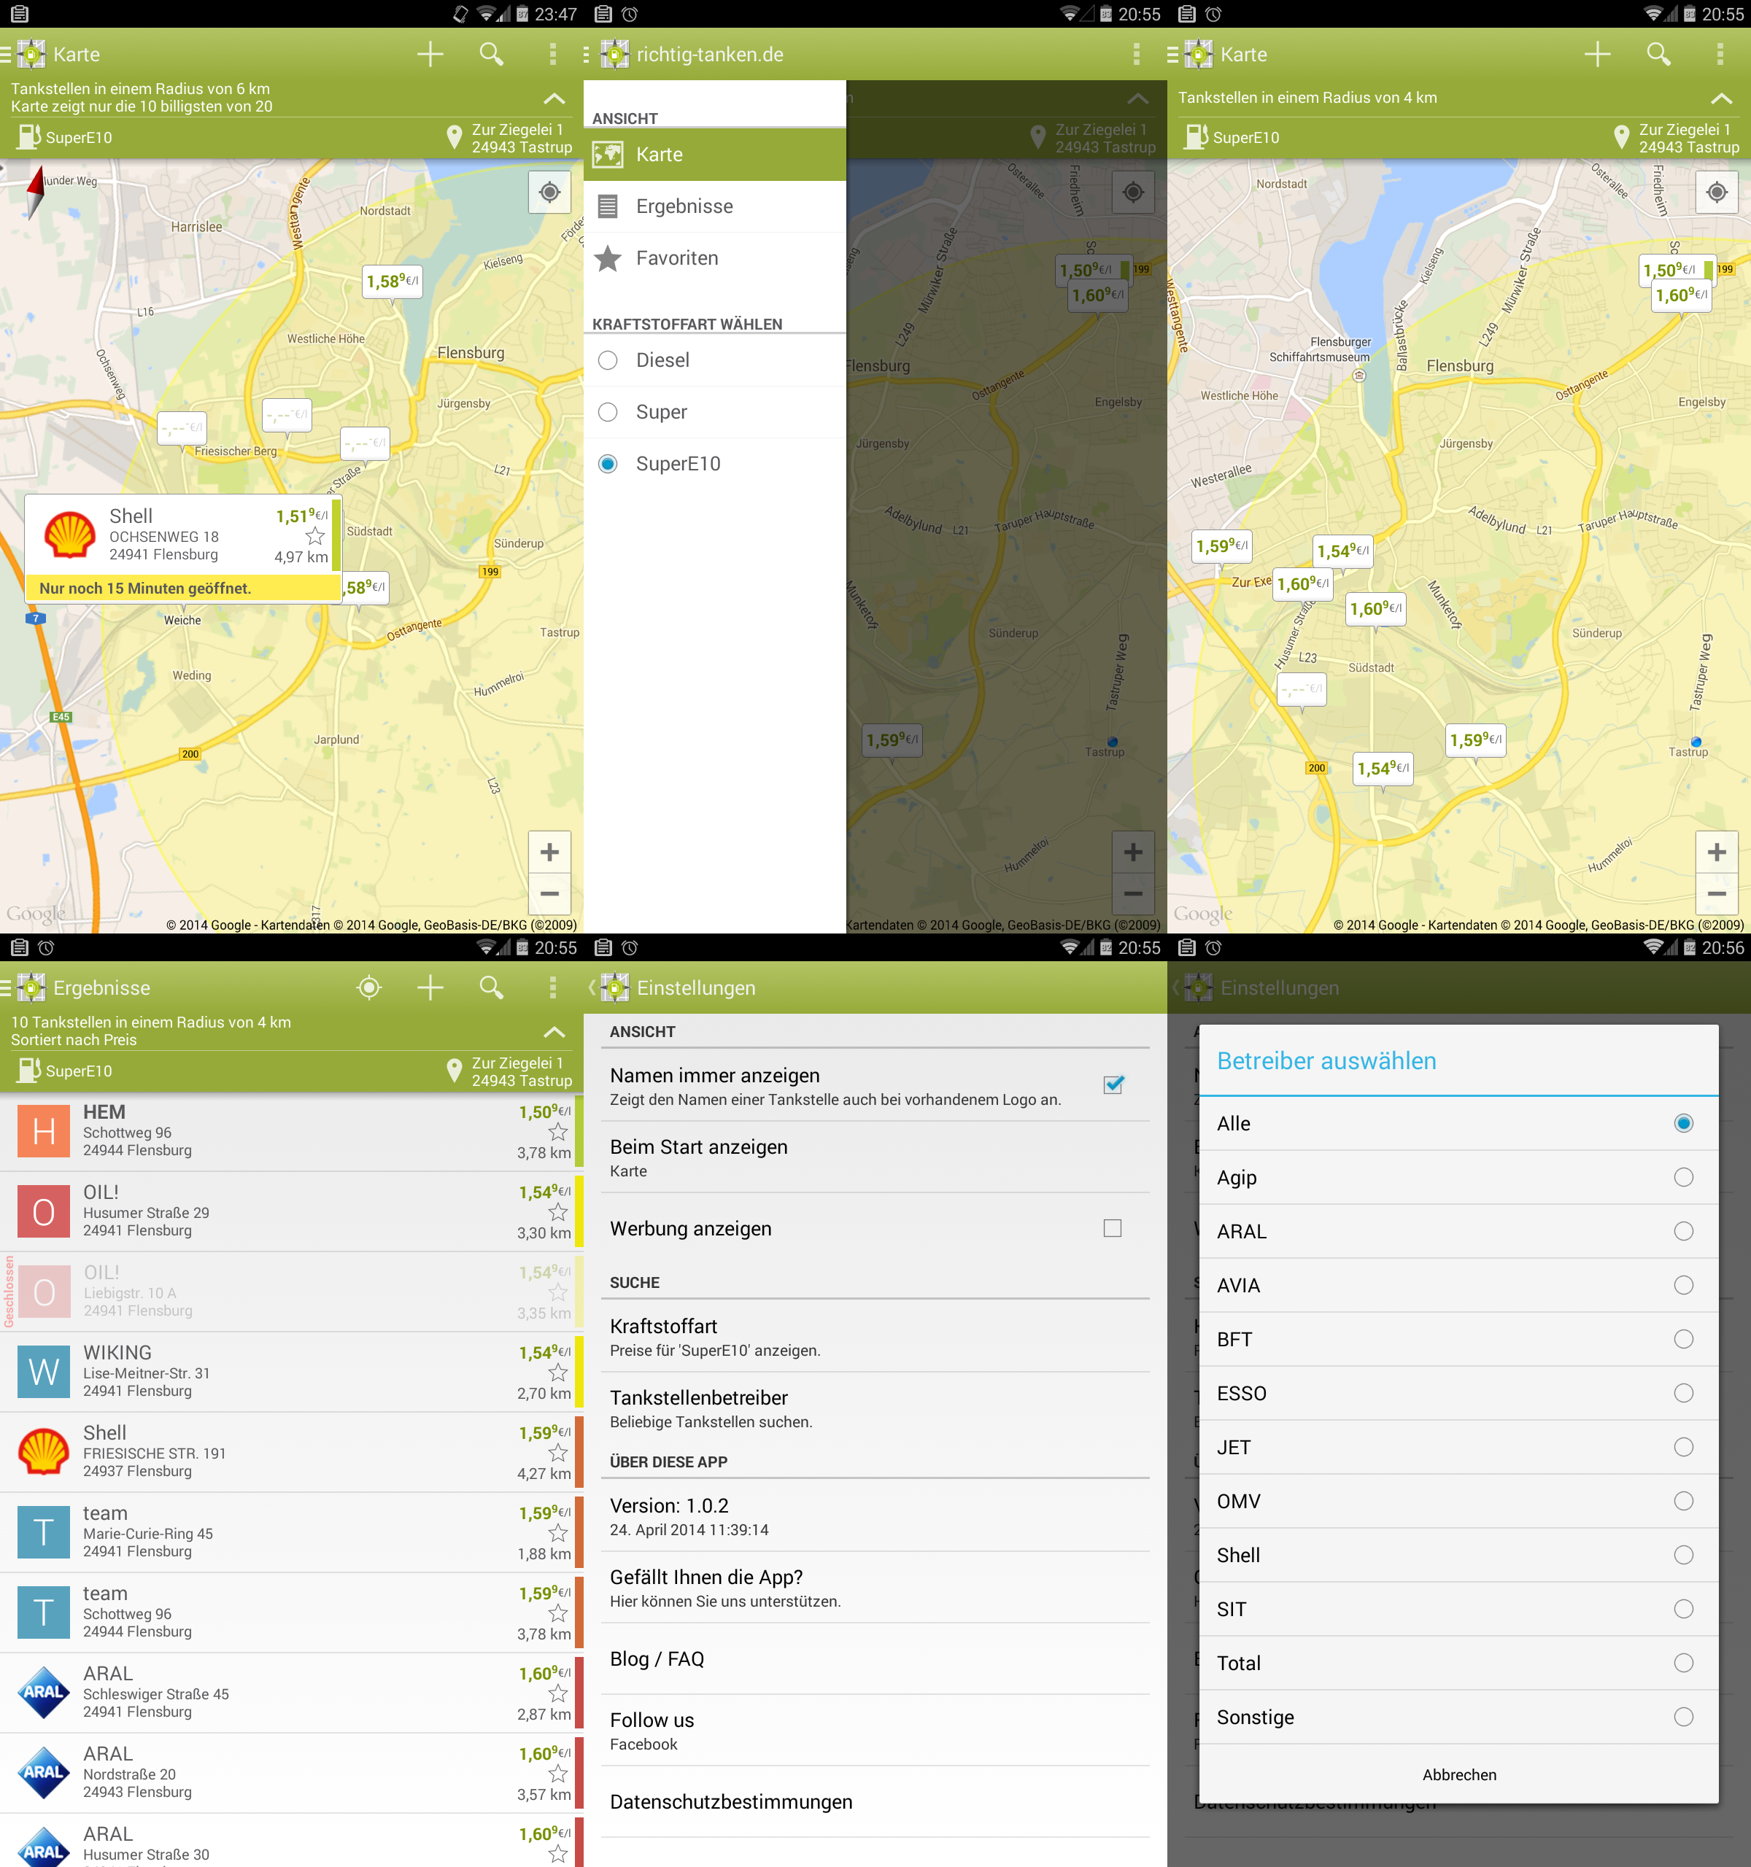Image resolution: width=1751 pixels, height=1867 pixels.
Task: Collapse info header on top-left Karte
Action: [554, 98]
